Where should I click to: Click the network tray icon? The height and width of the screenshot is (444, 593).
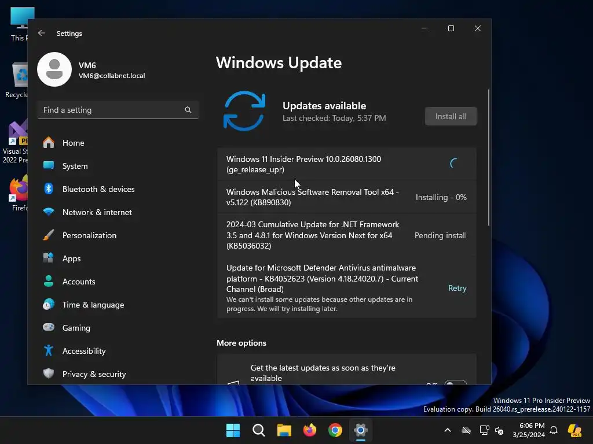coord(484,430)
